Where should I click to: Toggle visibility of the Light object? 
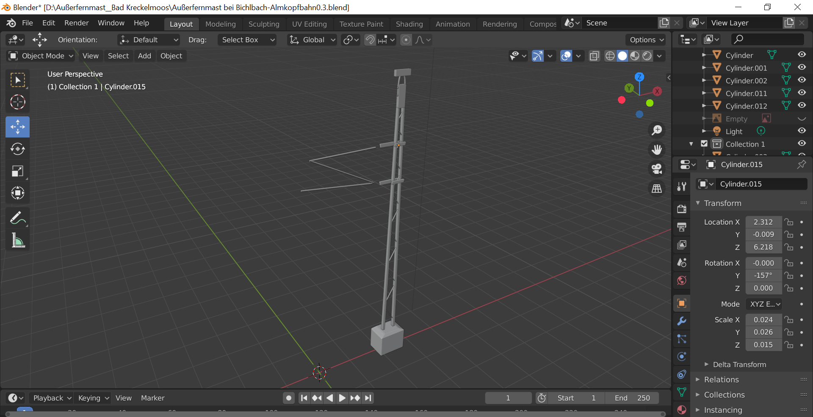tap(802, 131)
